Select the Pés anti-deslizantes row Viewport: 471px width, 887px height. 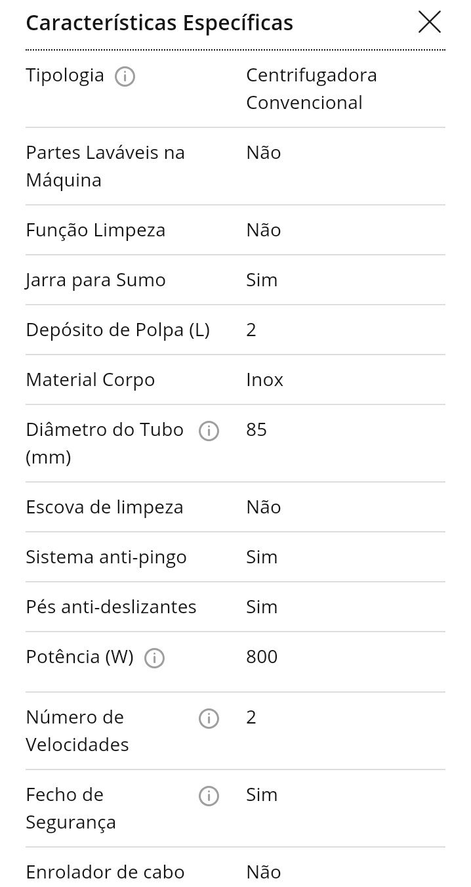click(235, 607)
